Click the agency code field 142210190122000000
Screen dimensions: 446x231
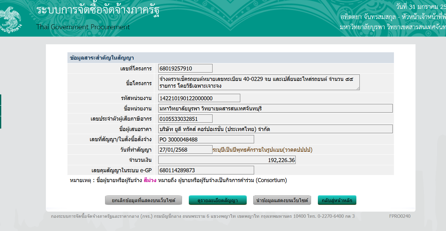tap(199, 98)
